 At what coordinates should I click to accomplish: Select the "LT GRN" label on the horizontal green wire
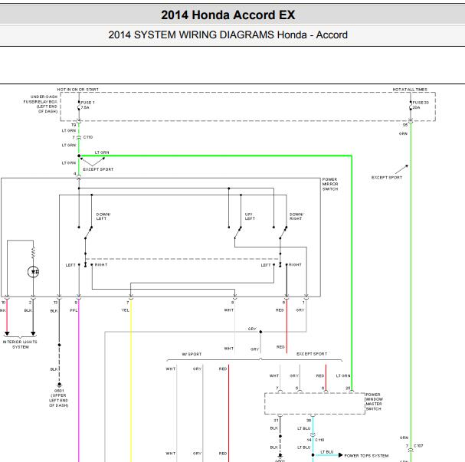click(102, 152)
